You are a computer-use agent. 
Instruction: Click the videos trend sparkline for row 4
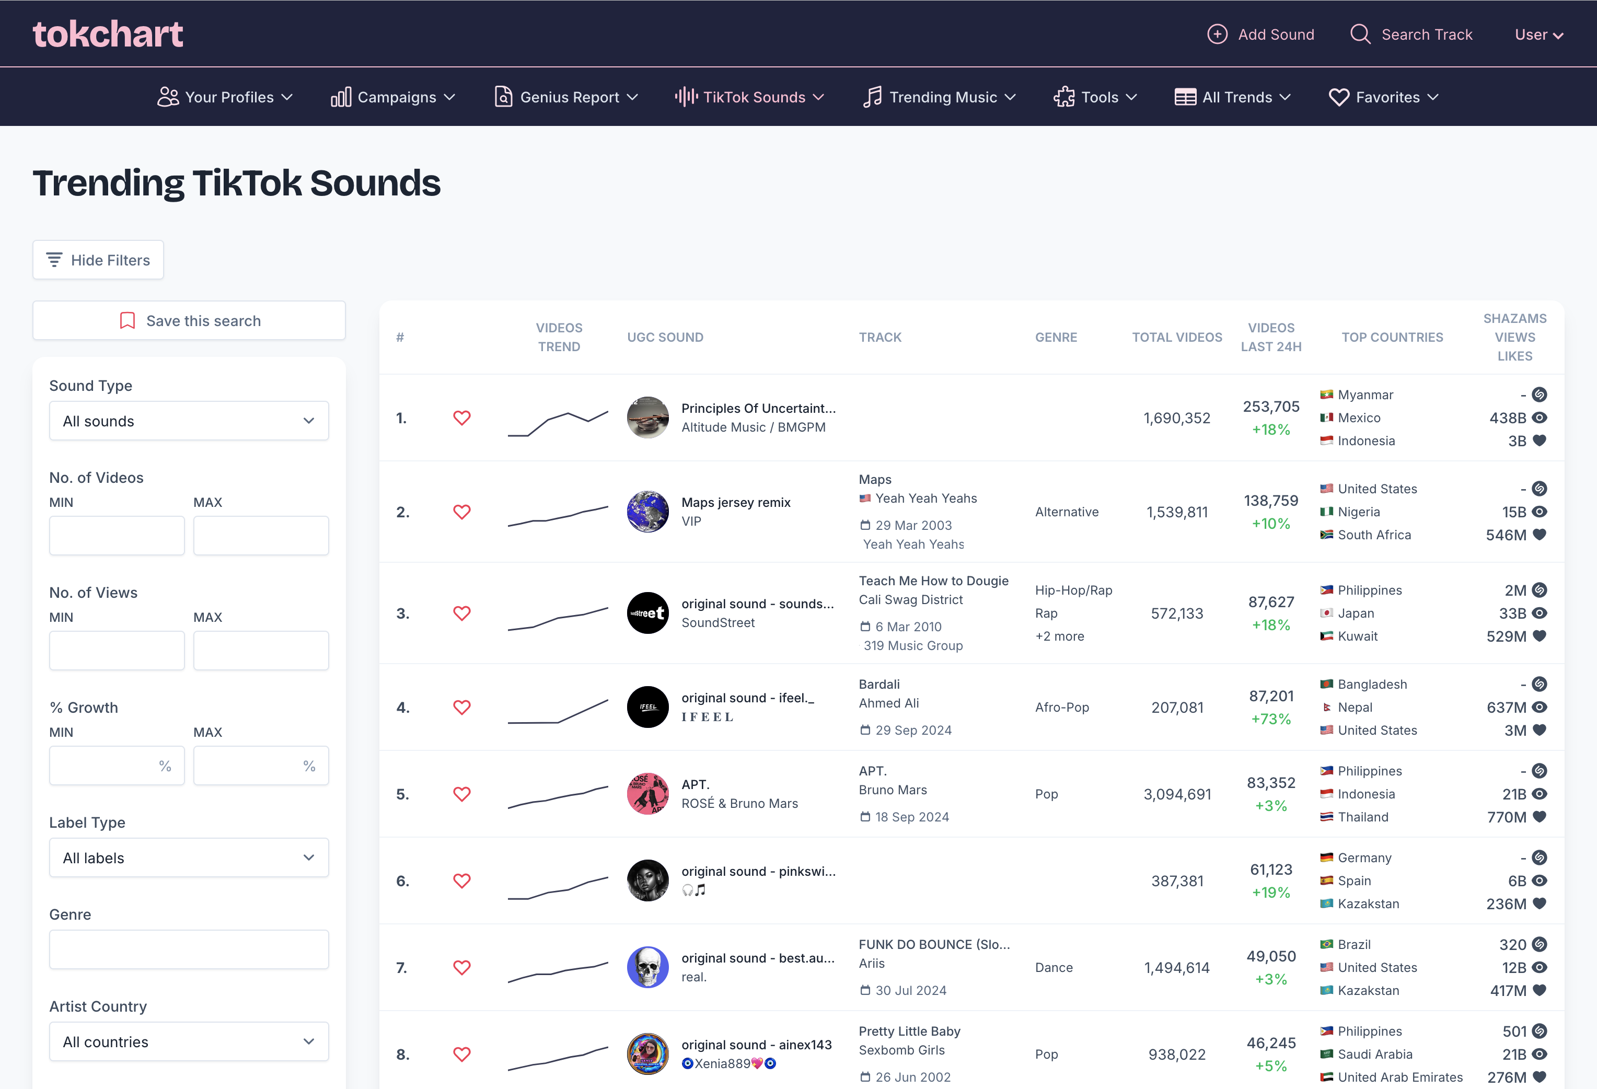click(557, 711)
